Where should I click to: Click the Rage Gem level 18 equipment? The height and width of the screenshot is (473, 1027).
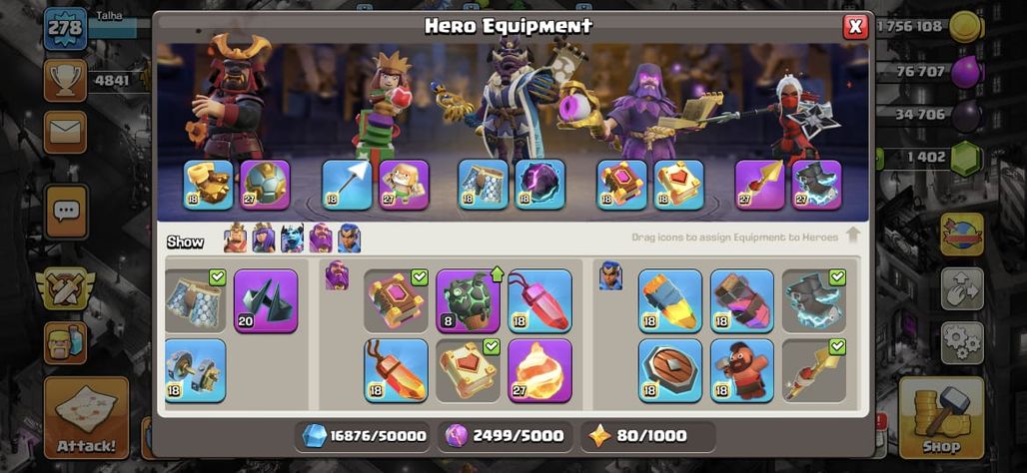(x=396, y=370)
